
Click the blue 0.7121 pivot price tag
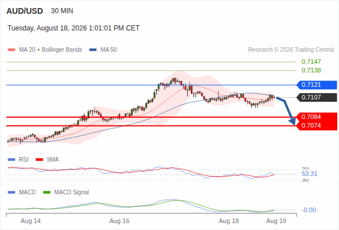(x=317, y=85)
